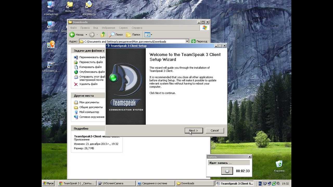The image size is (333, 187).
Task: Expand the address bar dropdown arrow
Action: coord(187,41)
